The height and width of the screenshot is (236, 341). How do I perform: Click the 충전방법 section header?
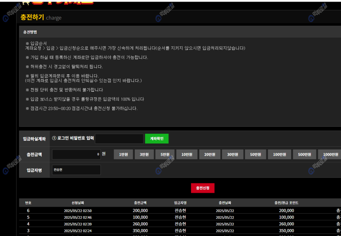(30, 32)
